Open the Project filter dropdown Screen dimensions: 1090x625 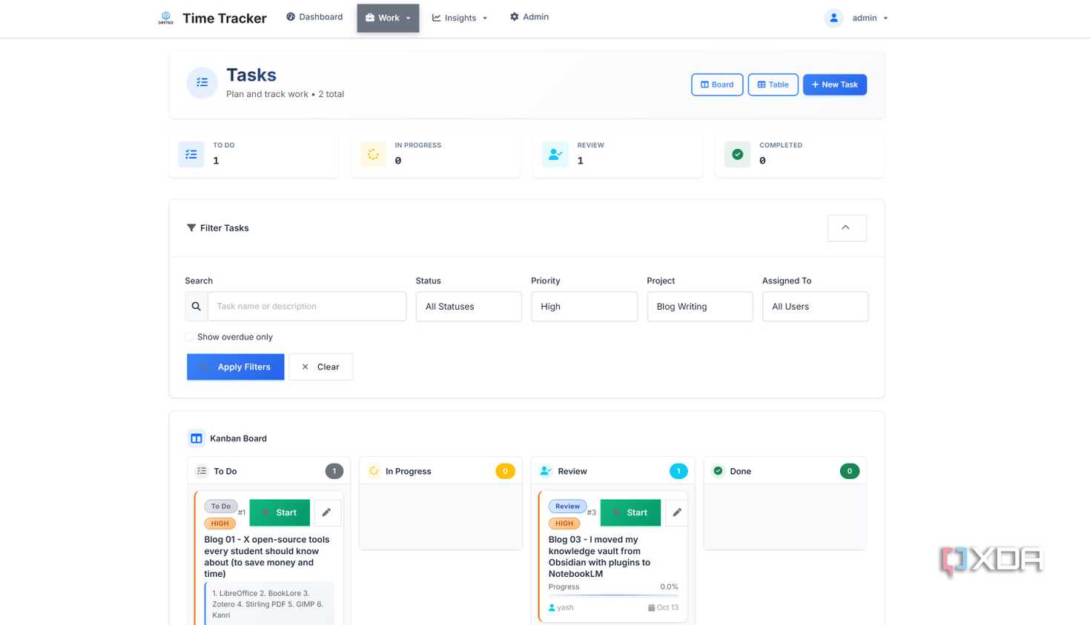coord(700,307)
